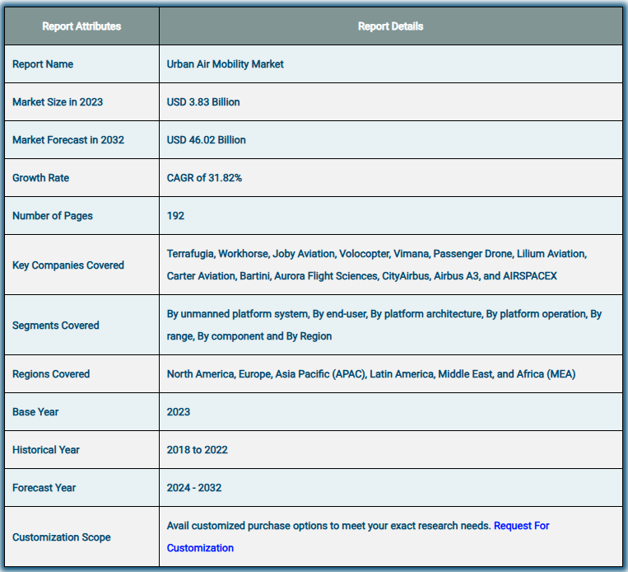
Task: Click the Report Attributes column header
Action: 81,26
